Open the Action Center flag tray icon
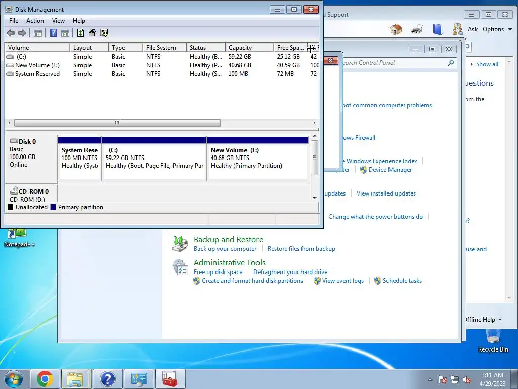The width and height of the screenshot is (518, 389). pos(443,380)
